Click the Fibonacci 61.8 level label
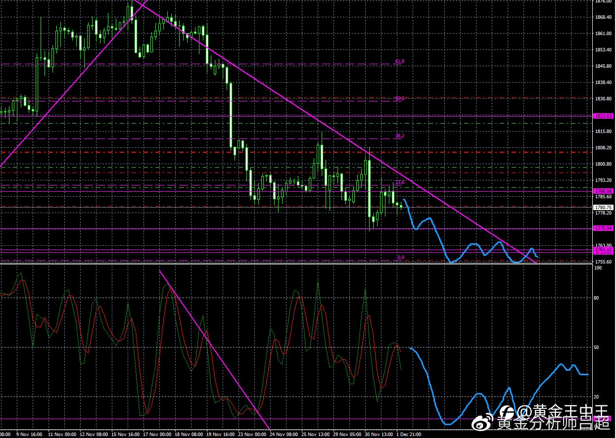Screen dimensions: 616x438 (400, 61)
